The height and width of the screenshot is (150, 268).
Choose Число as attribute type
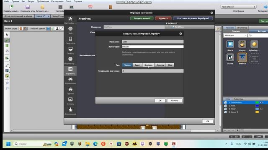tap(127, 65)
